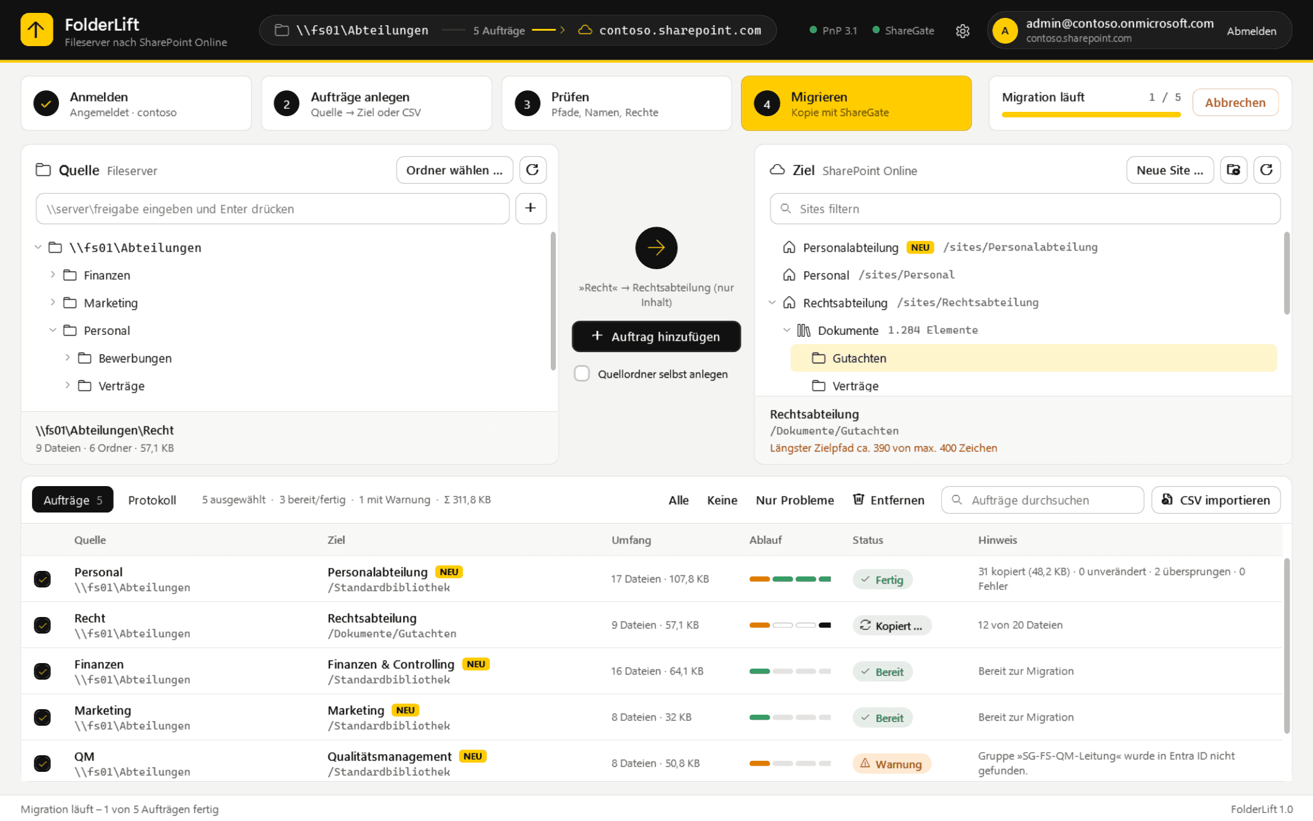Click the admin account avatar
The height and width of the screenshot is (821, 1313).
pos(1005,31)
